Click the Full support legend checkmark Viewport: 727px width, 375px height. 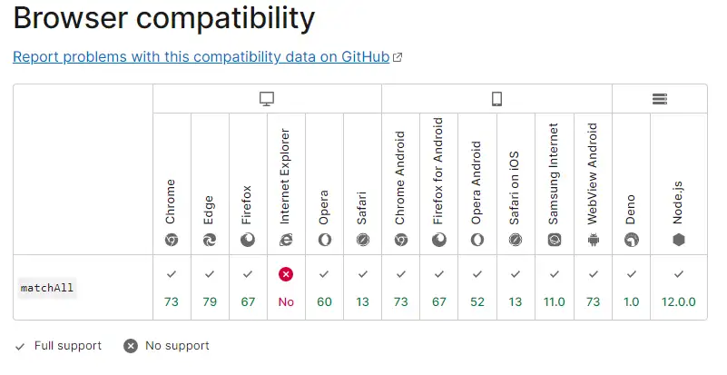click(x=21, y=345)
